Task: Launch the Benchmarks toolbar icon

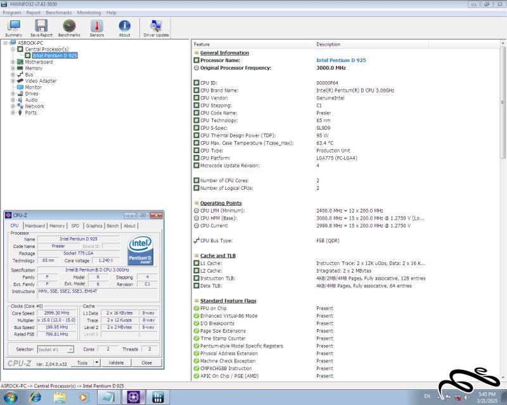Action: 69,28
